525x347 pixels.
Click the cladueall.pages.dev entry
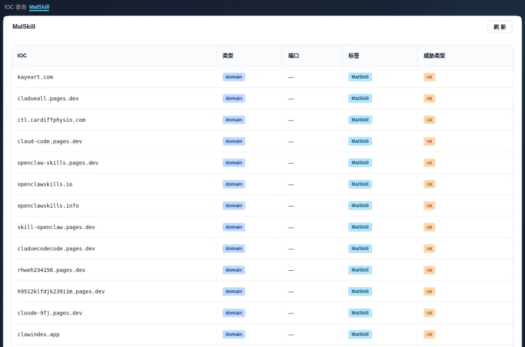[x=48, y=99]
